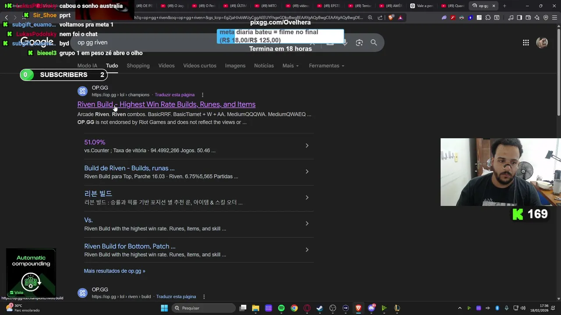This screenshot has height=315, width=561.
Task: Open chevron beside 51.09% sitelink
Action: point(307,146)
